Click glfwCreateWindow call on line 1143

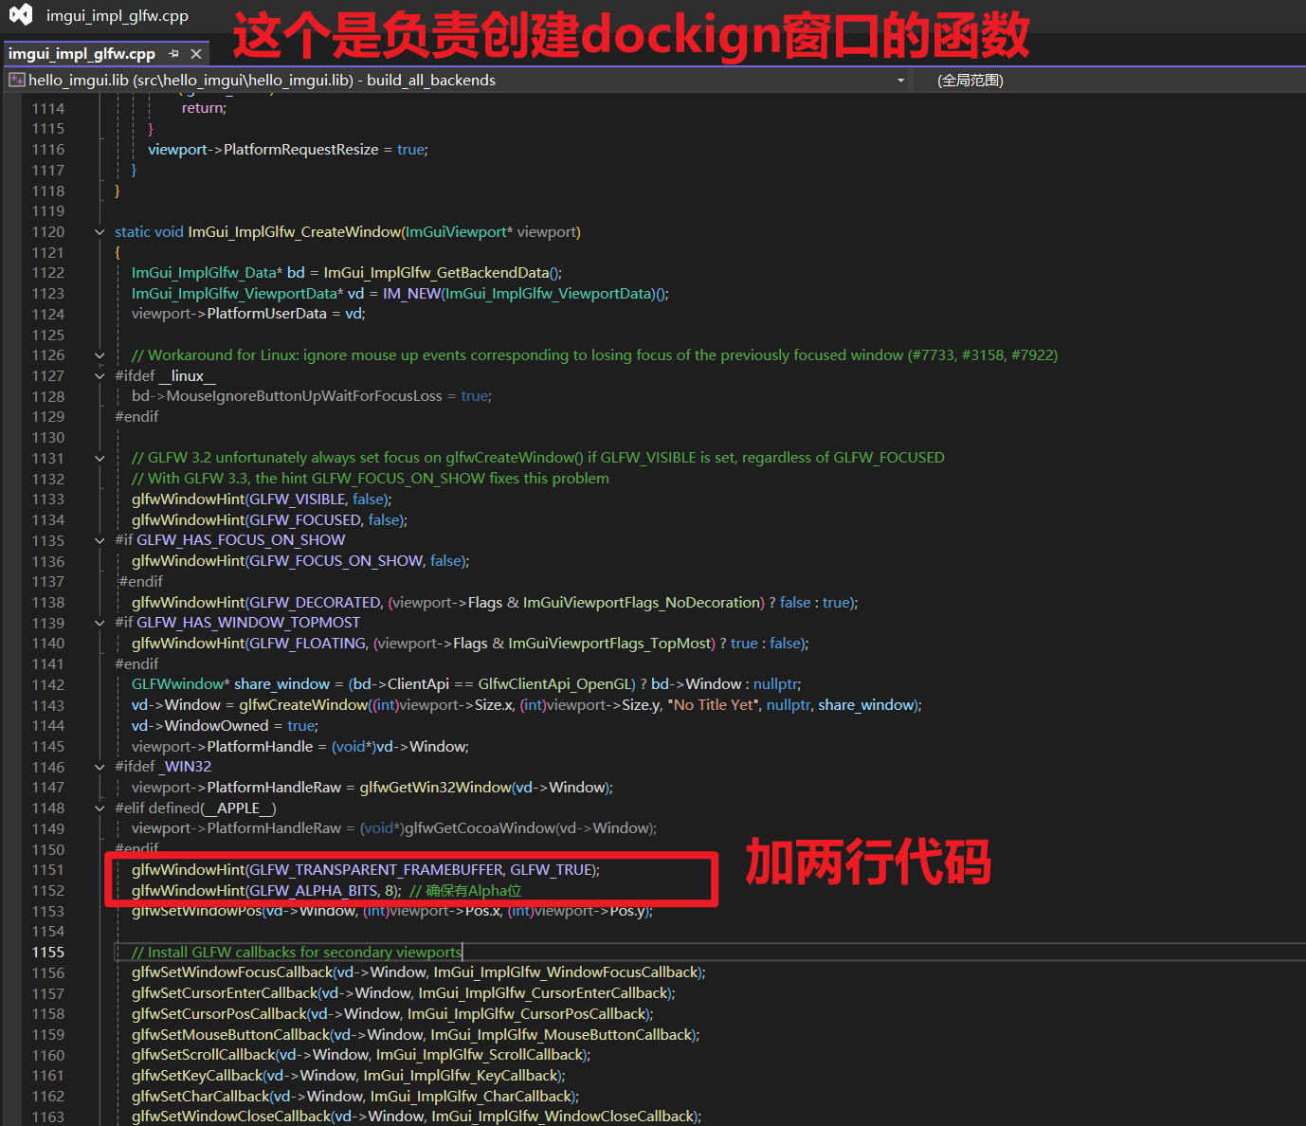(x=302, y=705)
